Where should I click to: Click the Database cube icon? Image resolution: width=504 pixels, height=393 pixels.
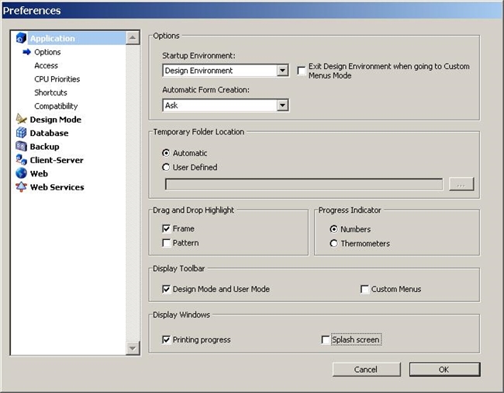21,133
